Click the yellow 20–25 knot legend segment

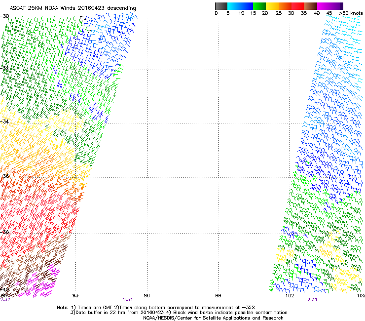(x=272, y=6)
